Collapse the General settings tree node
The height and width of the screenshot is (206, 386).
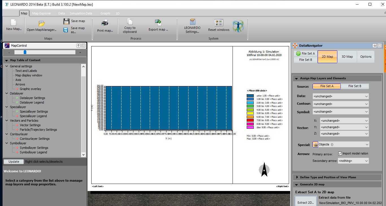pos(7,66)
